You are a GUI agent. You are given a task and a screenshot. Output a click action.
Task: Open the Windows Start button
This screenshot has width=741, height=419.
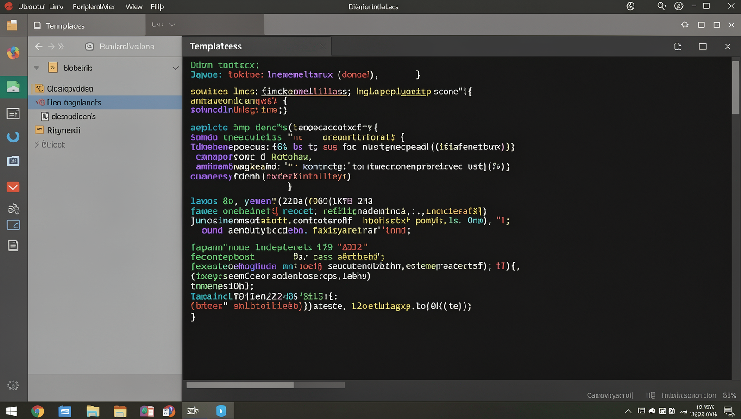click(x=12, y=411)
